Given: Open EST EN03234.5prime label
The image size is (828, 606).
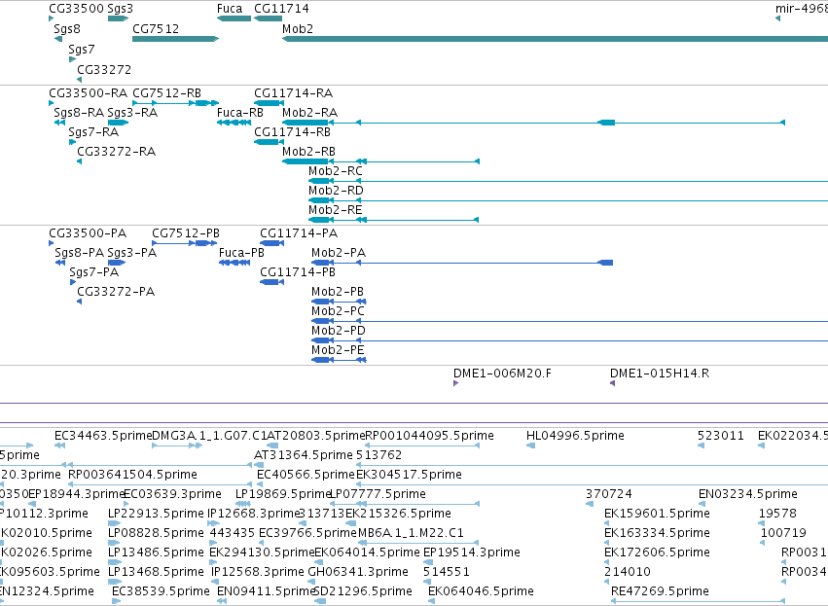Looking at the screenshot, I should click(x=748, y=494).
